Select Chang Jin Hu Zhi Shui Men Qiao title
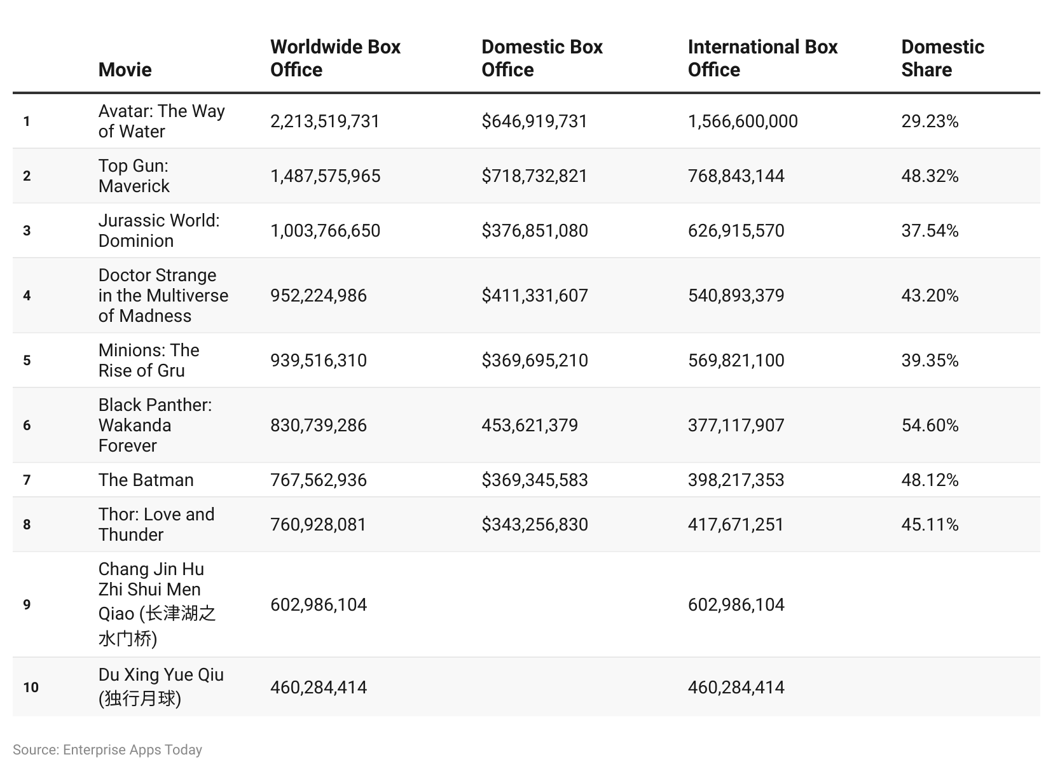The width and height of the screenshot is (1053, 771). pyautogui.click(x=157, y=604)
